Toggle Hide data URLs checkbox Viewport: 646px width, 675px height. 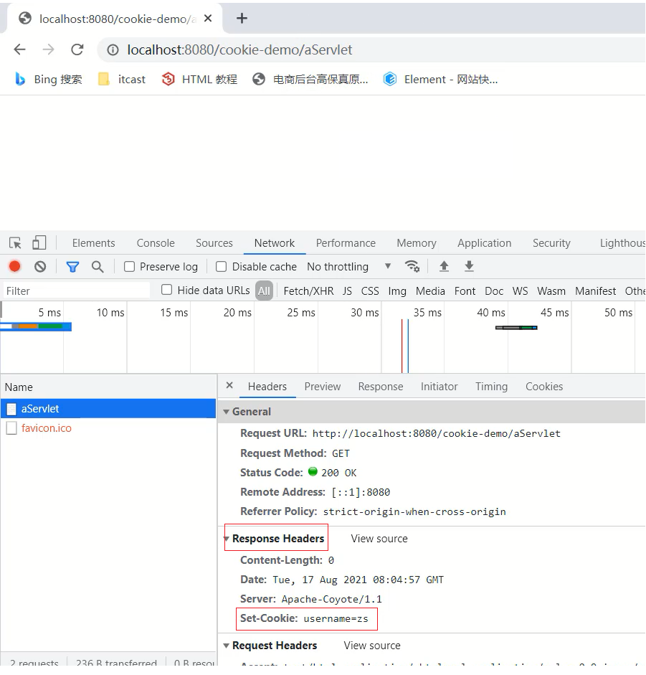pos(167,290)
